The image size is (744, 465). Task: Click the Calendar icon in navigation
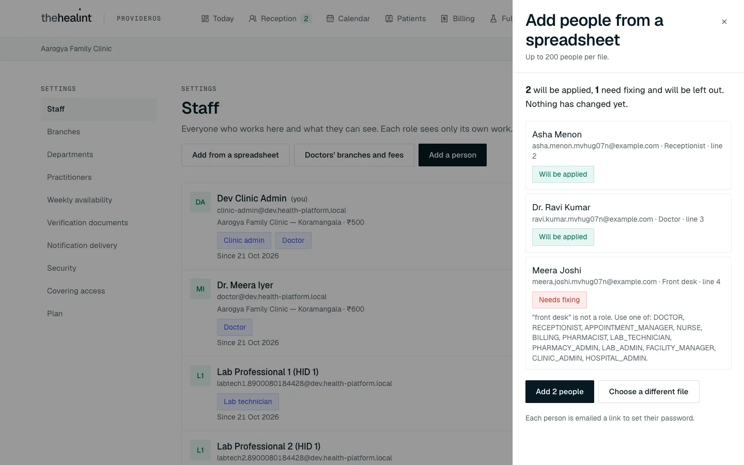330,19
